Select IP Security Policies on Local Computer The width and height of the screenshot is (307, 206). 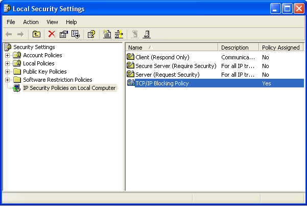point(69,88)
